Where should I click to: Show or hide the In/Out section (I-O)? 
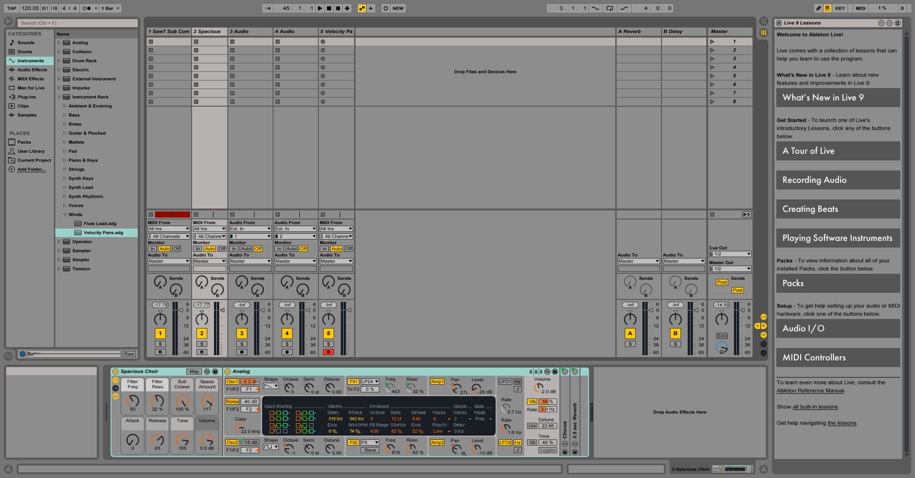click(x=763, y=317)
